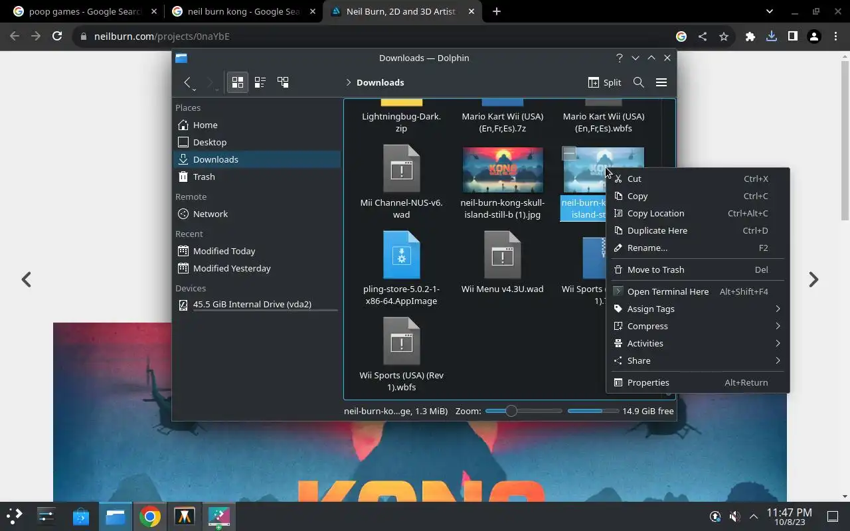The height and width of the screenshot is (531, 850).
Task: Choose Rename... from context menu
Action: (697, 248)
